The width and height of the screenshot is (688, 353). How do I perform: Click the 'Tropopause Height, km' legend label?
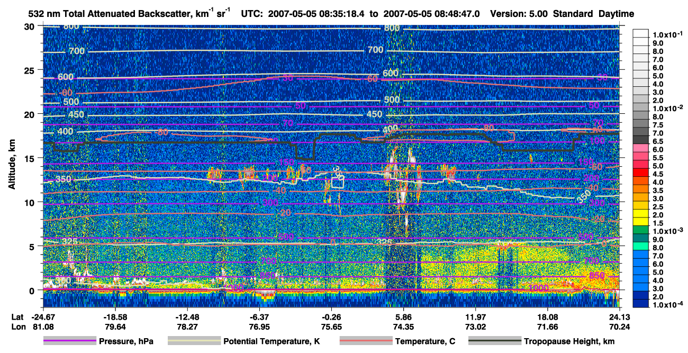(569, 341)
